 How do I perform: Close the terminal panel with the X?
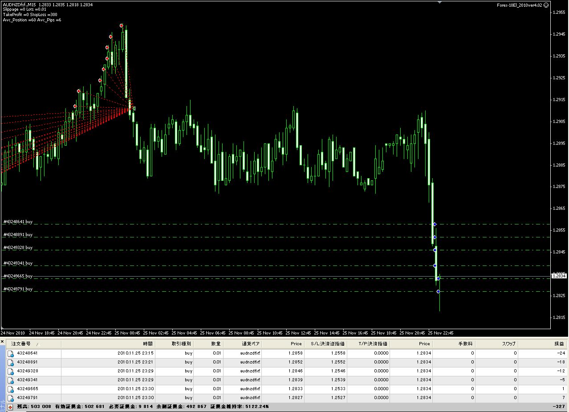pos(2,342)
